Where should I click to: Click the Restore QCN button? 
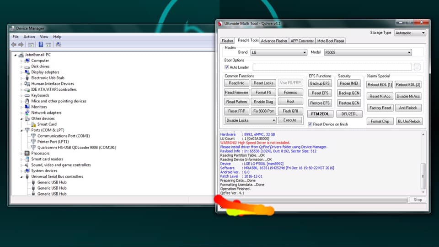click(349, 103)
